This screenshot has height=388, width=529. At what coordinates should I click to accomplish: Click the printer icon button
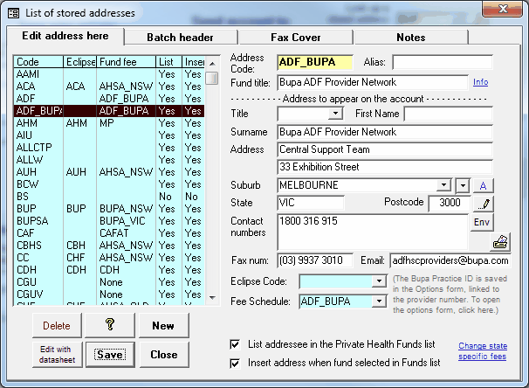tap(500, 242)
